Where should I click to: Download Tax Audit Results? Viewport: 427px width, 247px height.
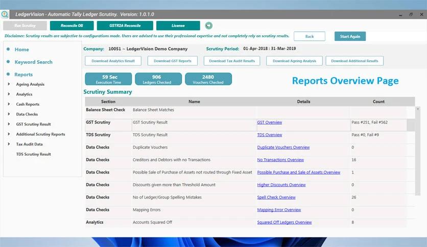tap(232, 61)
